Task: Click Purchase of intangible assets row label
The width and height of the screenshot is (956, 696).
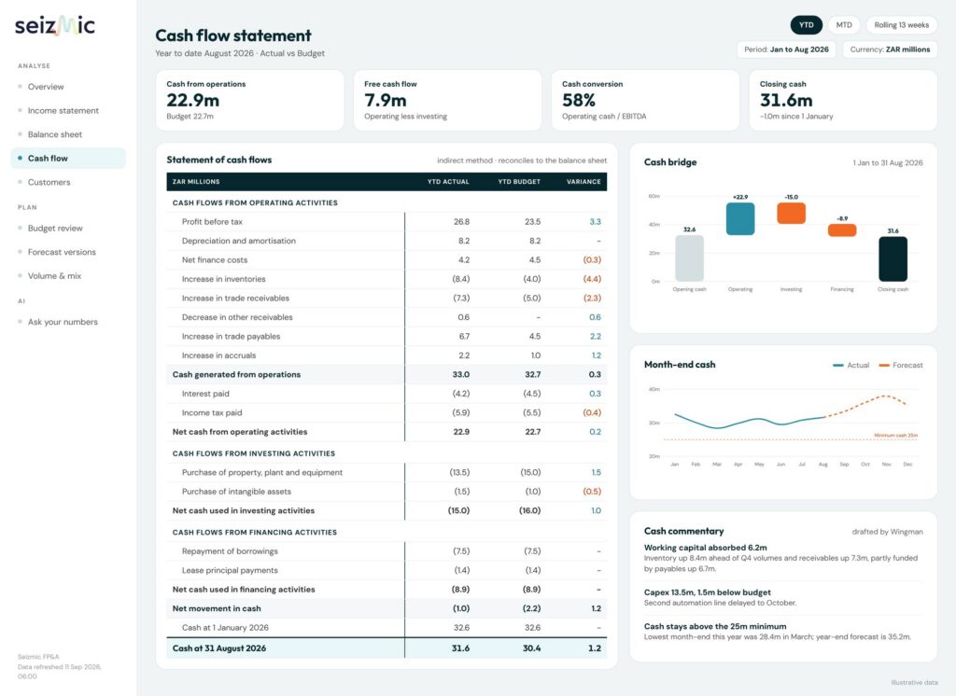Action: pyautogui.click(x=236, y=492)
